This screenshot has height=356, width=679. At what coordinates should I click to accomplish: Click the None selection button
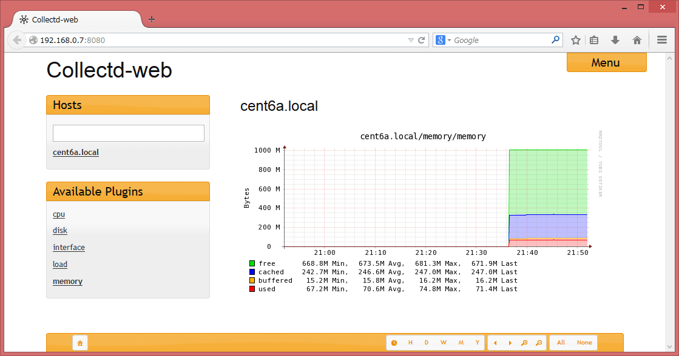584,343
